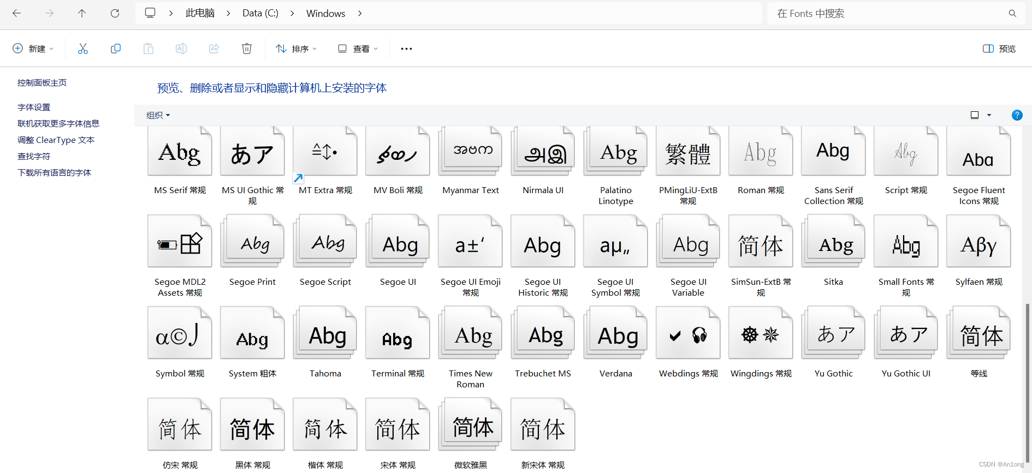
Task: Click the 在 Fonts 中搜索 search field
Action: click(895, 13)
